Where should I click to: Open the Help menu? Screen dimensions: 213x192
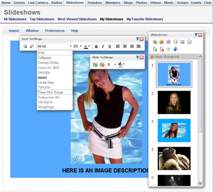click(x=75, y=31)
